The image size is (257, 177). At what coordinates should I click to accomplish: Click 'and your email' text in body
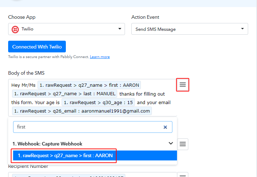point(154,103)
